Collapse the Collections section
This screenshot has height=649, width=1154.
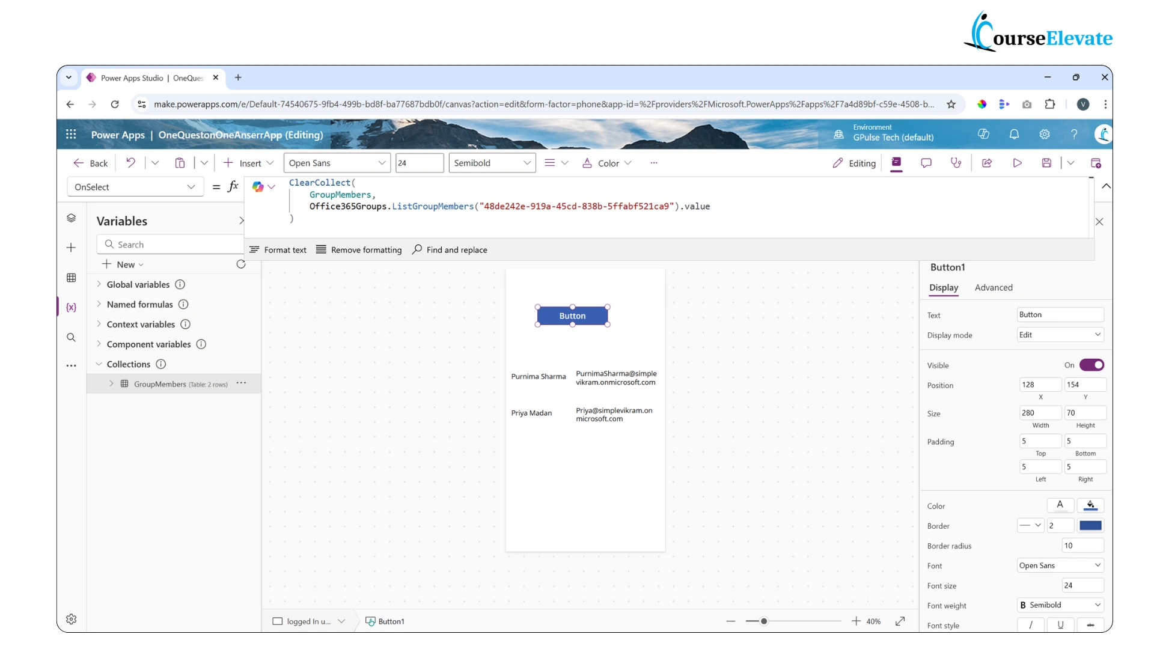99,364
